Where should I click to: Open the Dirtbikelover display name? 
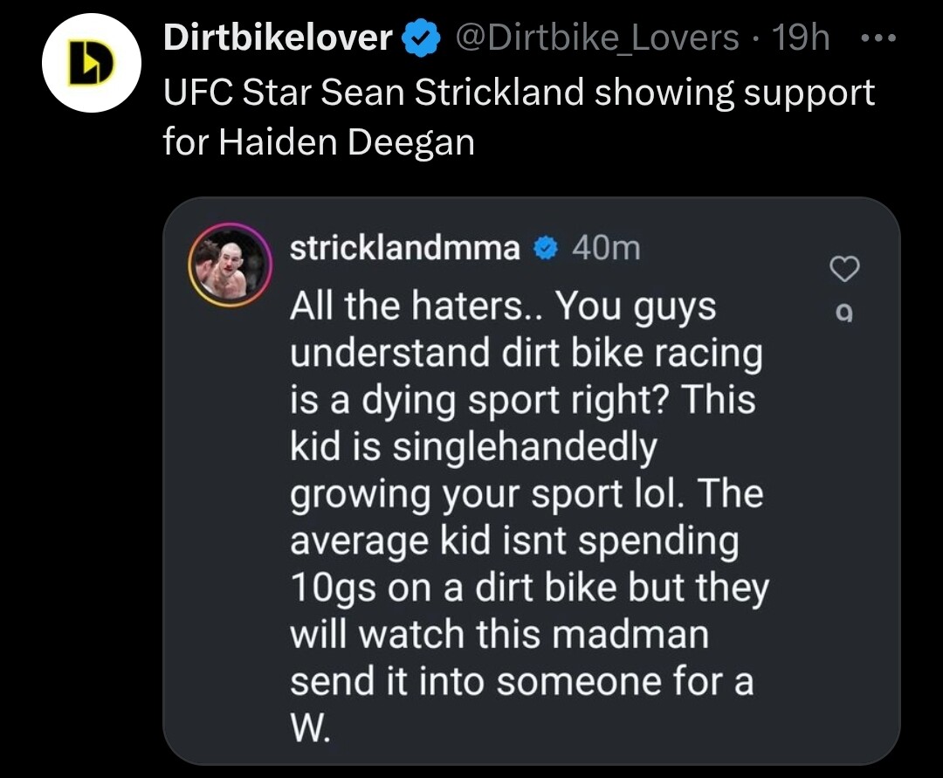pyautogui.click(x=278, y=38)
